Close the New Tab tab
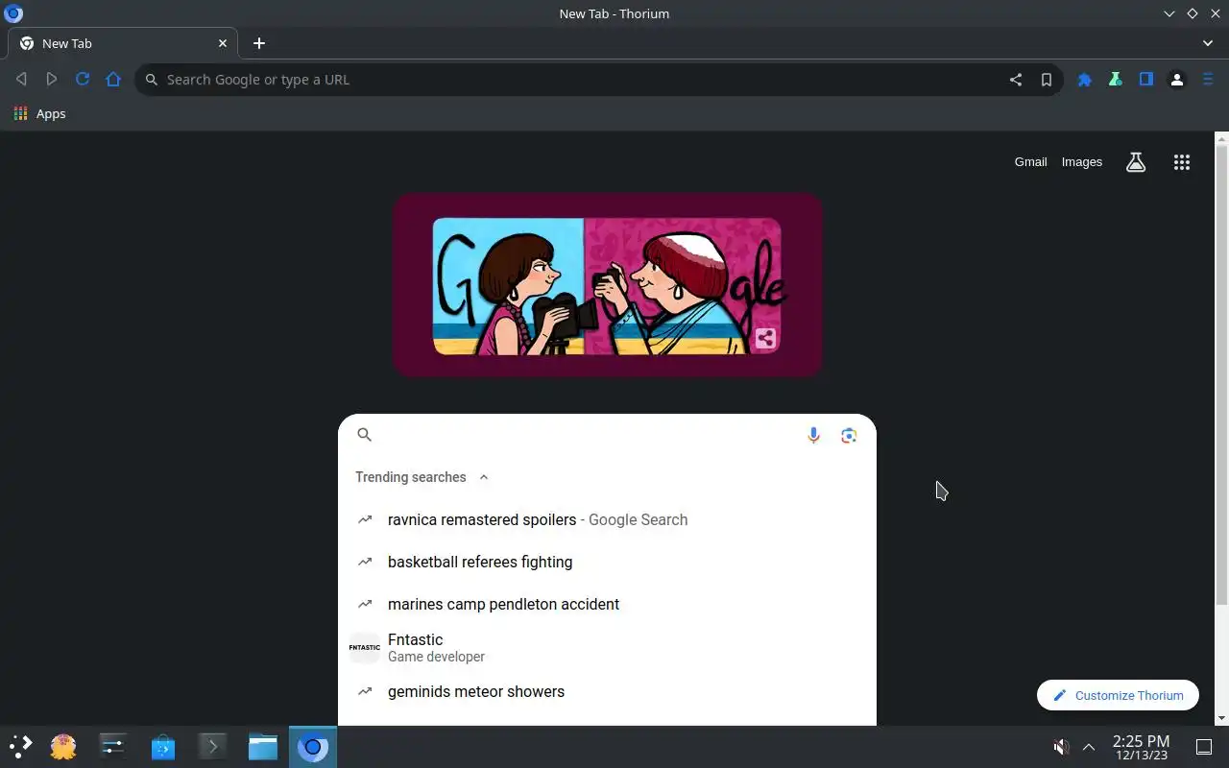 tap(223, 43)
